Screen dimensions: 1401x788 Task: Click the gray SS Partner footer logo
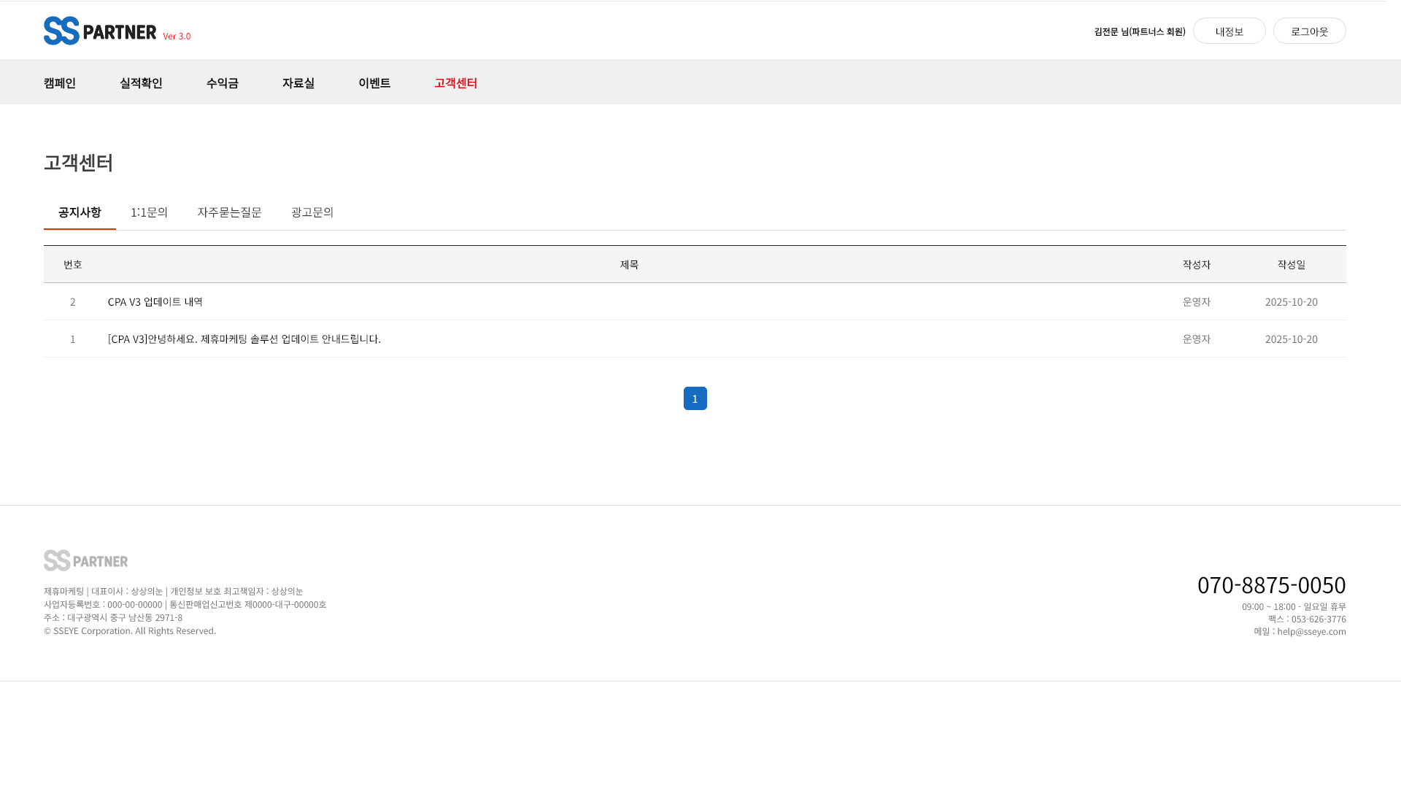point(85,560)
